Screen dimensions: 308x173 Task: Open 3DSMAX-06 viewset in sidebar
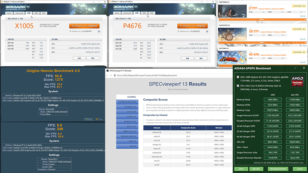point(127,107)
